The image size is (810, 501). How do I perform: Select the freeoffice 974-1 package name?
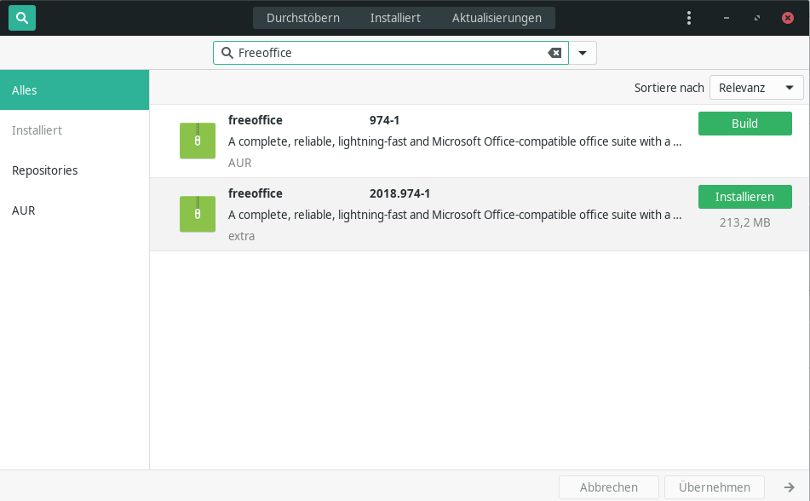pyautogui.click(x=256, y=120)
